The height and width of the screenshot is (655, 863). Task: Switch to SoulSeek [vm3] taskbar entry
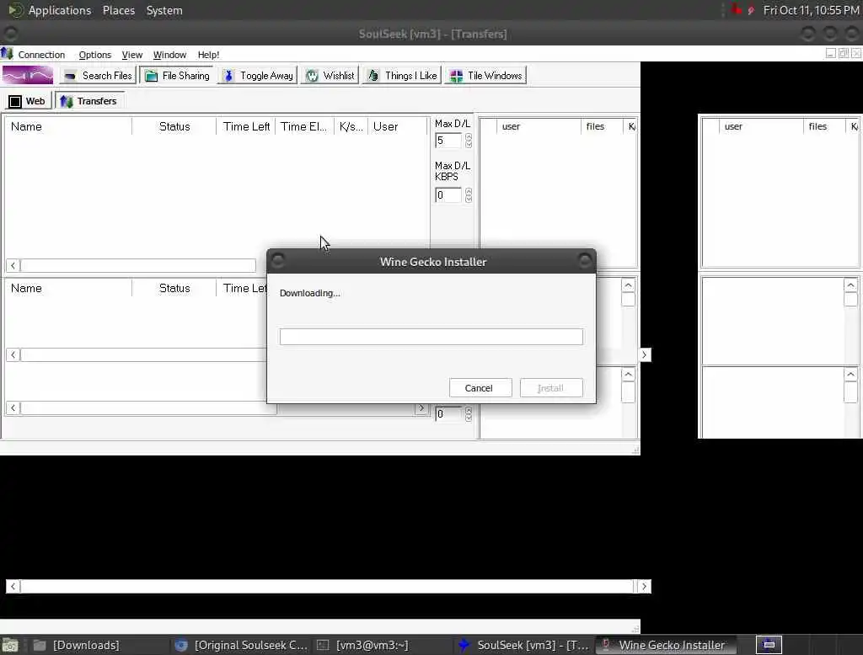[524, 645]
